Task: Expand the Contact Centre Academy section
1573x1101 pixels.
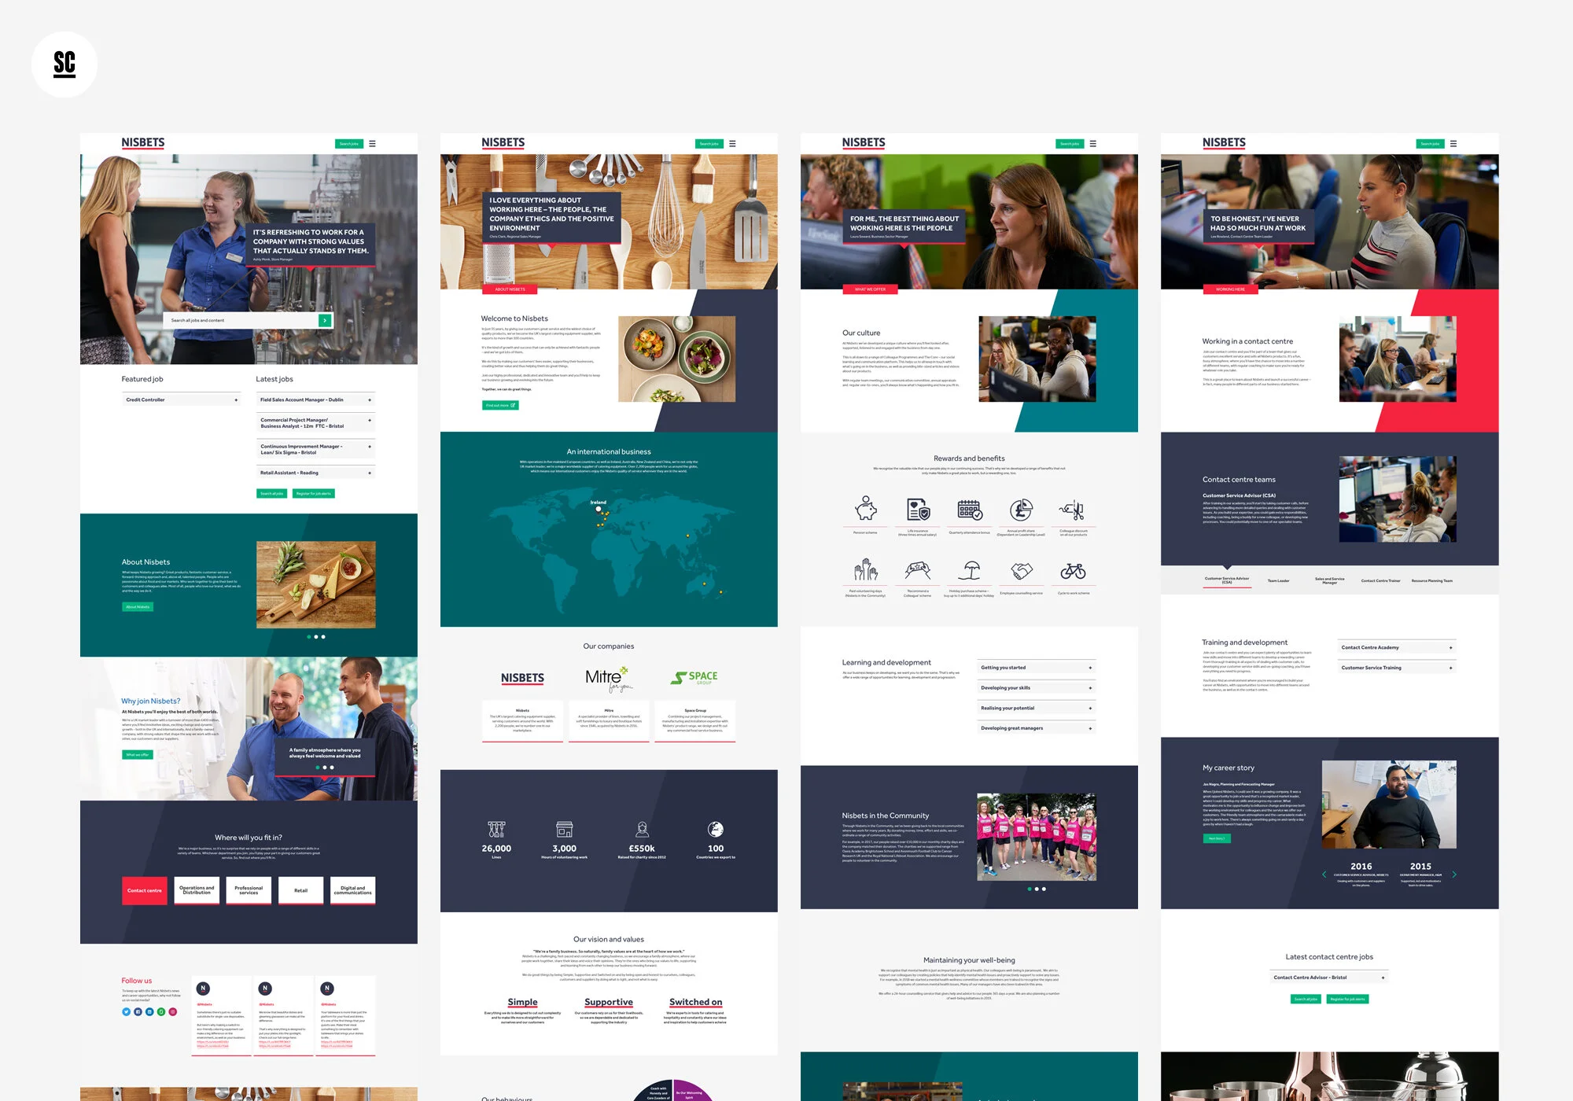Action: [x=1450, y=648]
